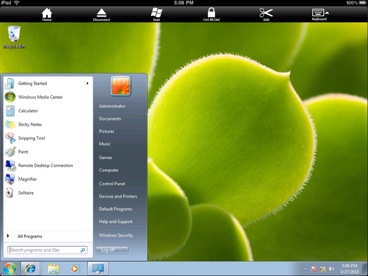
Task: Click the search magnifier icon in the search box
Action: coord(82,250)
